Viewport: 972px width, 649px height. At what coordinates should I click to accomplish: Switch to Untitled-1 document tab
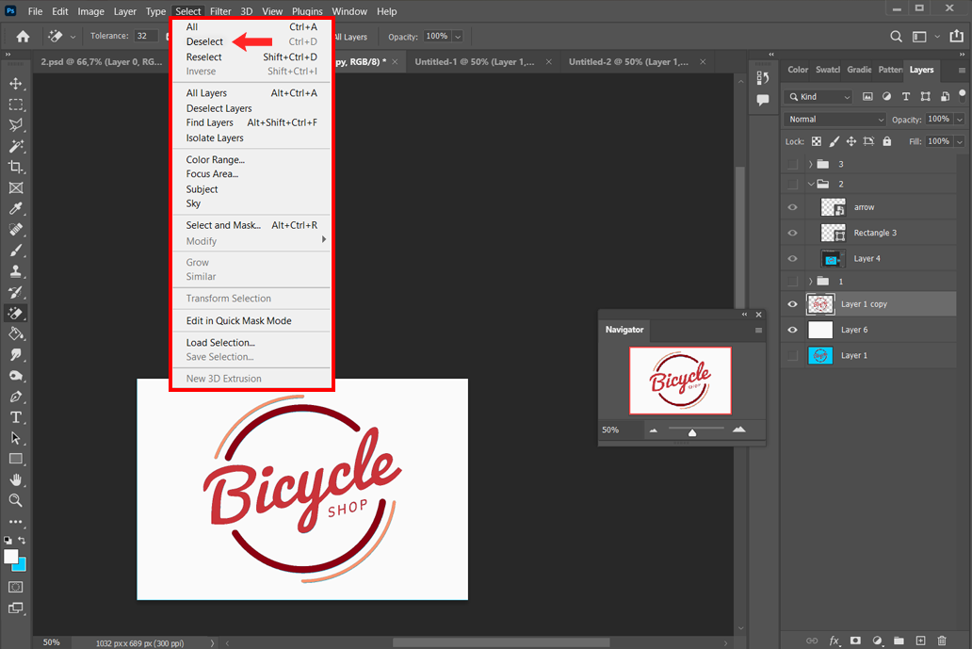pyautogui.click(x=474, y=62)
